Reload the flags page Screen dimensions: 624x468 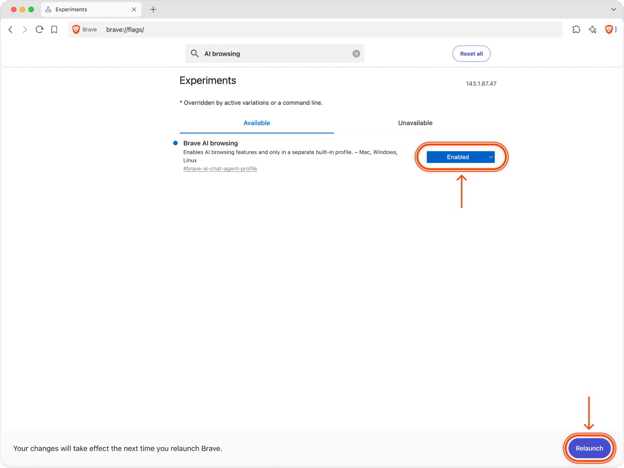(x=39, y=30)
